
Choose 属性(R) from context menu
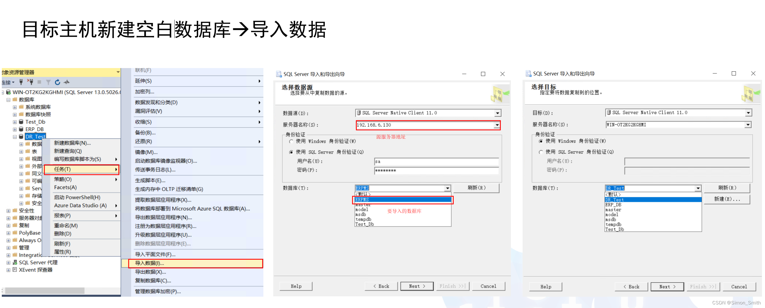82,252
